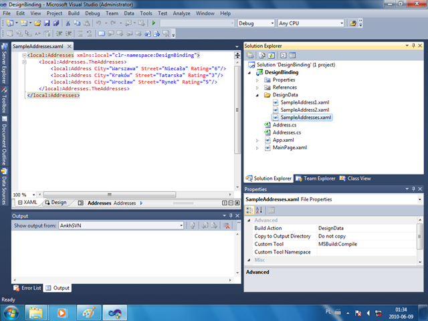Viewport: 428px width, 321px height.
Task: Switch to the Design tab
Action: [56, 202]
